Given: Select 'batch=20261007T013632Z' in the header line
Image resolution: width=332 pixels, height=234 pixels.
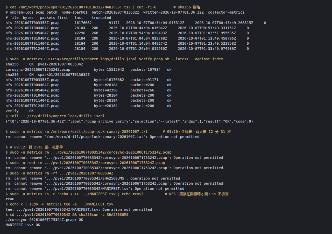Looking at the screenshot, I should (x=115, y=12).
